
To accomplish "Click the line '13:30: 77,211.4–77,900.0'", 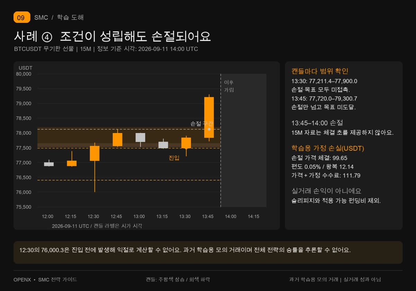I will tap(324, 81).
